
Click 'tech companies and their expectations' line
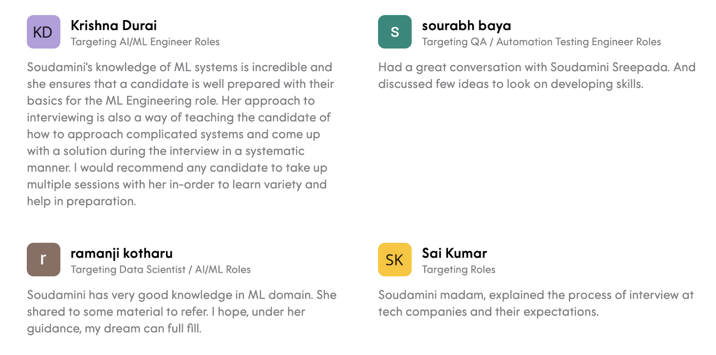[488, 312]
